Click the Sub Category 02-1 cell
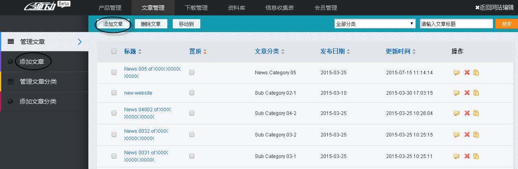Image resolution: width=518 pixels, height=169 pixels. [x=275, y=93]
